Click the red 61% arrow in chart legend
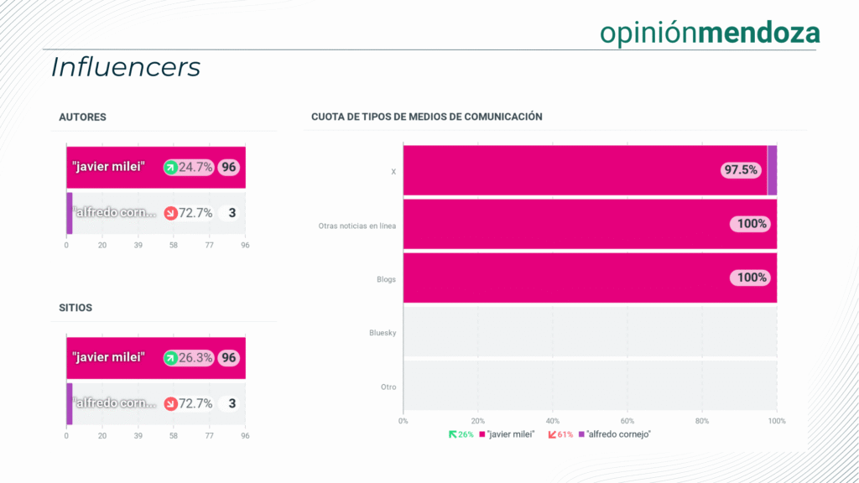Viewport: 859px width, 483px height. click(x=552, y=434)
